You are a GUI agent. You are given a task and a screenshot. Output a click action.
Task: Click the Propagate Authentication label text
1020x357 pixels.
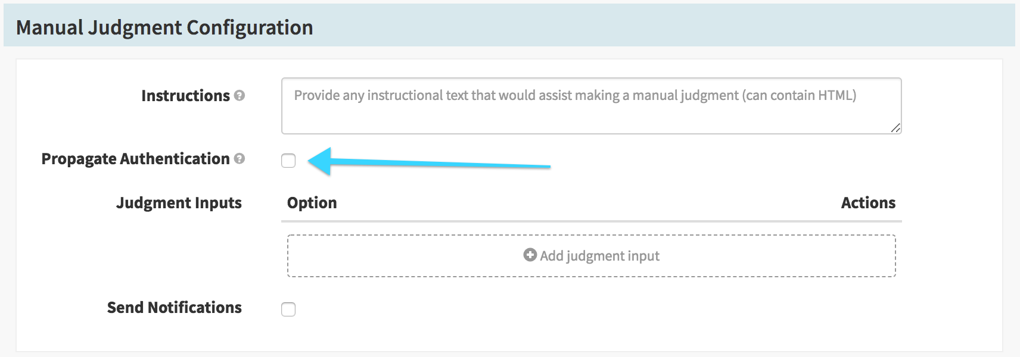tap(135, 159)
